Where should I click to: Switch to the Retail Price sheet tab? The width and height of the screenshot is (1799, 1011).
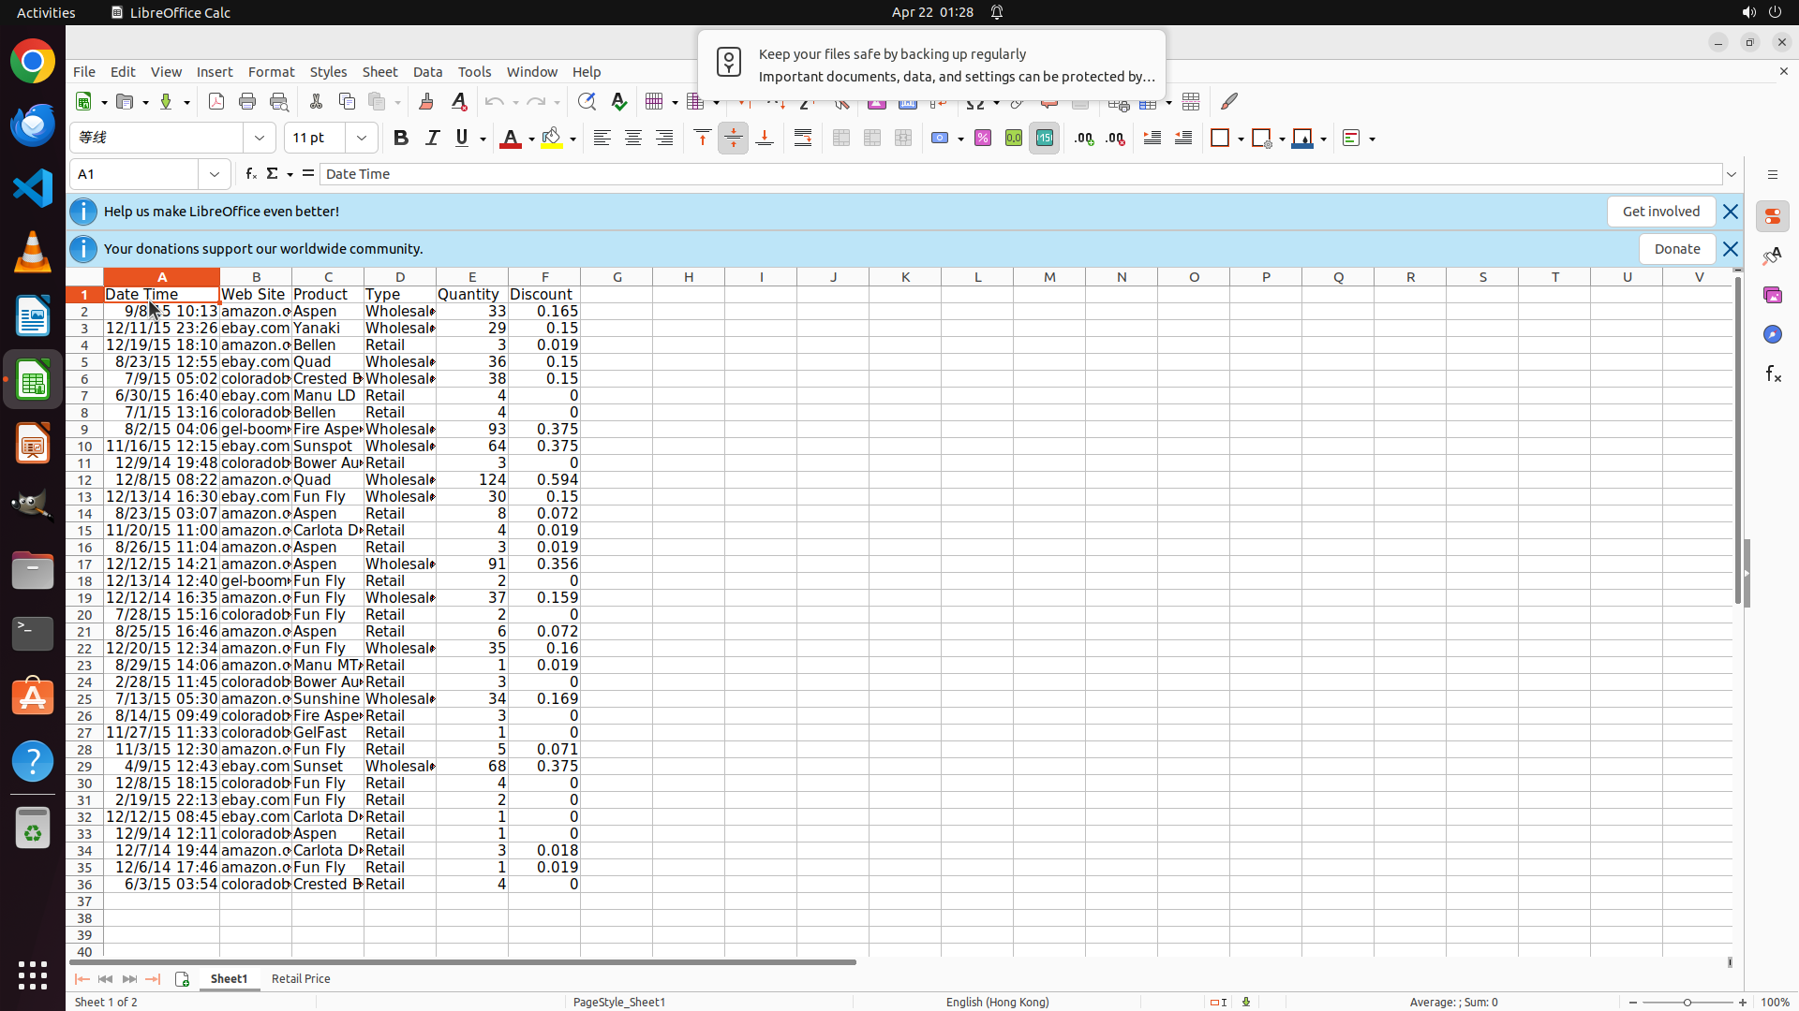click(x=301, y=978)
